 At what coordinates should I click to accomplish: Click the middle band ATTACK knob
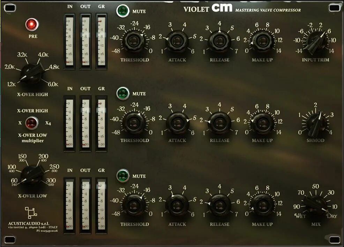coord(177,122)
